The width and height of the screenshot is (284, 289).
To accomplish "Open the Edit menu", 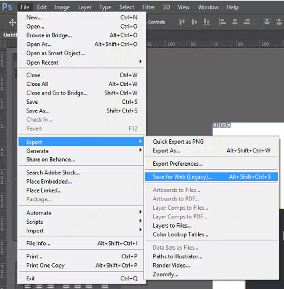I will [x=42, y=7].
